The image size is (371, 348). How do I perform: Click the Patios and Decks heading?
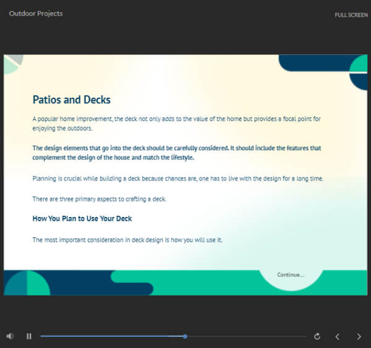tap(71, 100)
